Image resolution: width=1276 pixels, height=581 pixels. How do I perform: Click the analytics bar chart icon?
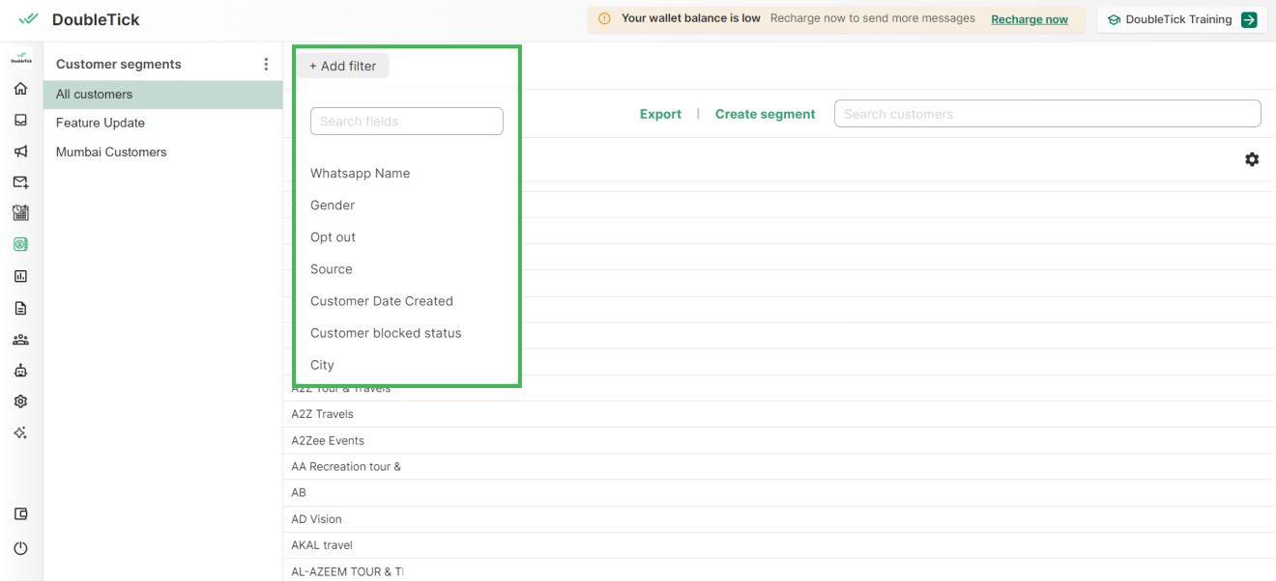coord(20,276)
